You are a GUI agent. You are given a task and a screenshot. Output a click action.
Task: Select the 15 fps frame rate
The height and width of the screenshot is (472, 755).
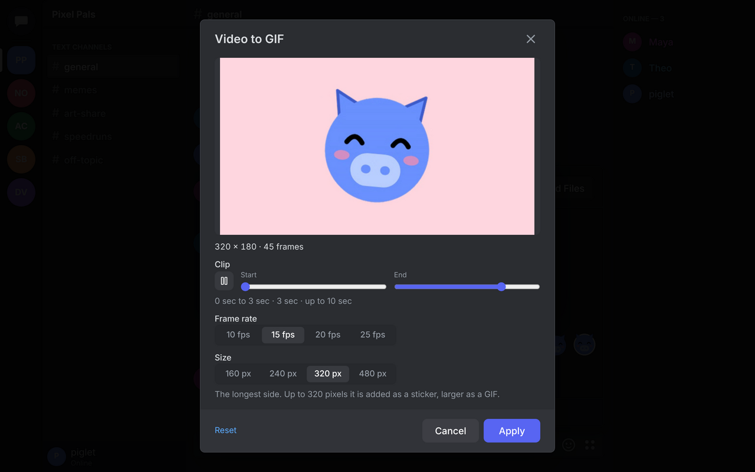point(283,335)
